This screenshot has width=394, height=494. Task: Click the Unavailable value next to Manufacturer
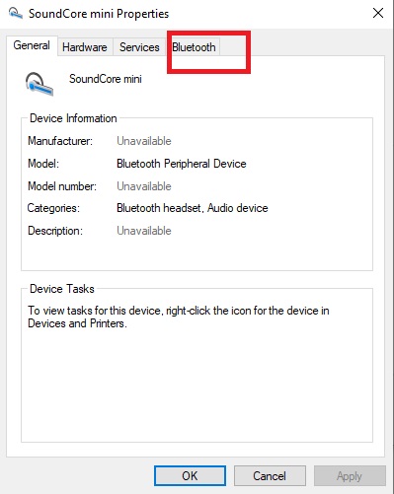[144, 141]
